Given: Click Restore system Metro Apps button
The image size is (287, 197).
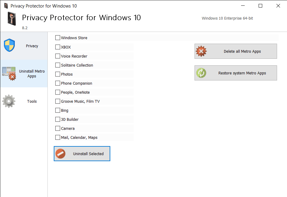Looking at the screenshot, I should pyautogui.click(x=236, y=73).
